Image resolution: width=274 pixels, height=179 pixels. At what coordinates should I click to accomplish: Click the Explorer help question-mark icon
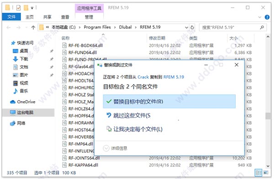267,17
